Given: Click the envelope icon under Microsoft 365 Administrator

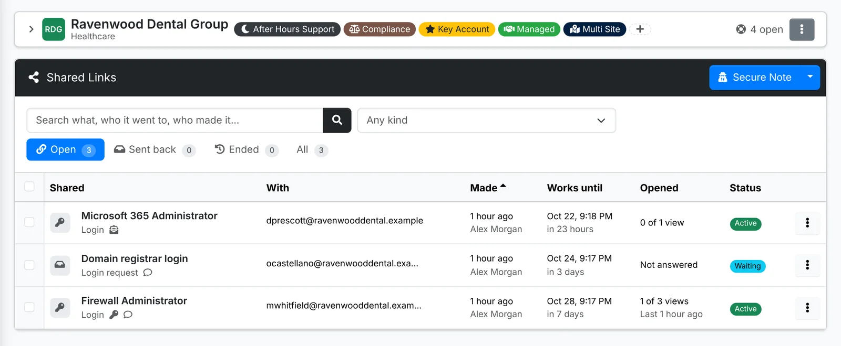Looking at the screenshot, I should [114, 230].
